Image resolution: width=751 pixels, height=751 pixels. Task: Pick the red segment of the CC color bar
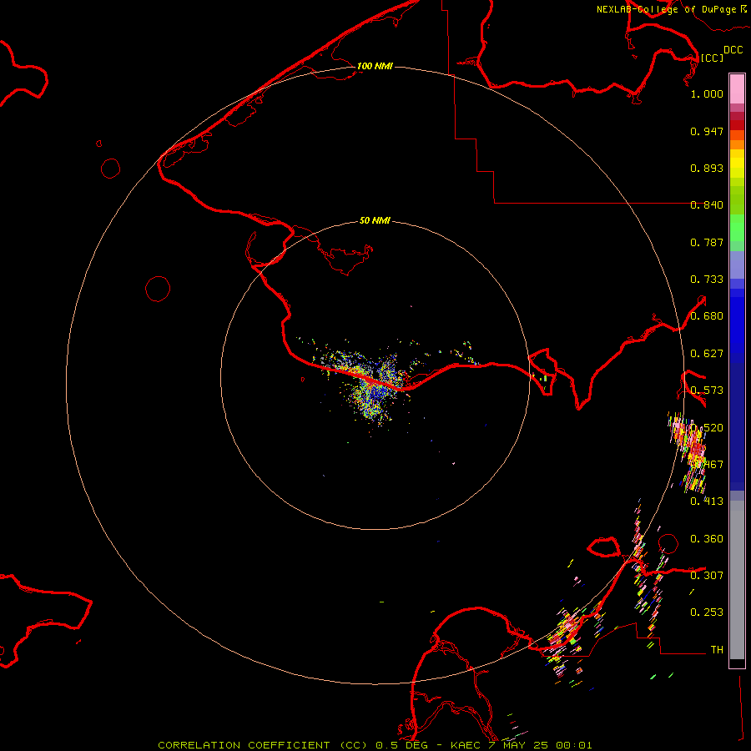[x=737, y=124]
